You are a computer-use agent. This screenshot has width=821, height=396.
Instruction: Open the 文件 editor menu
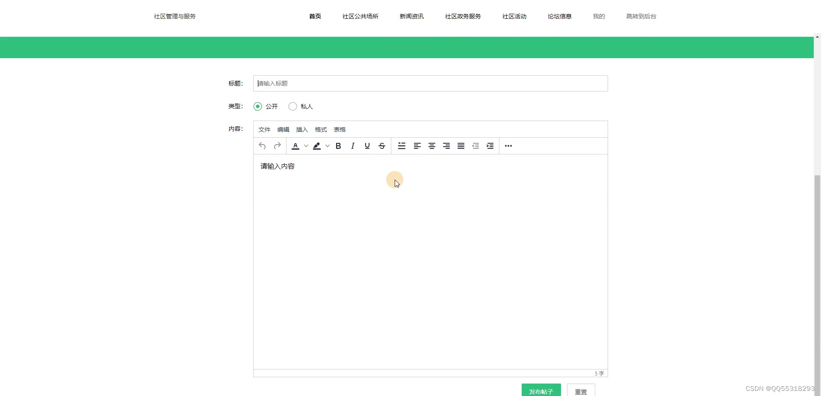coord(264,130)
